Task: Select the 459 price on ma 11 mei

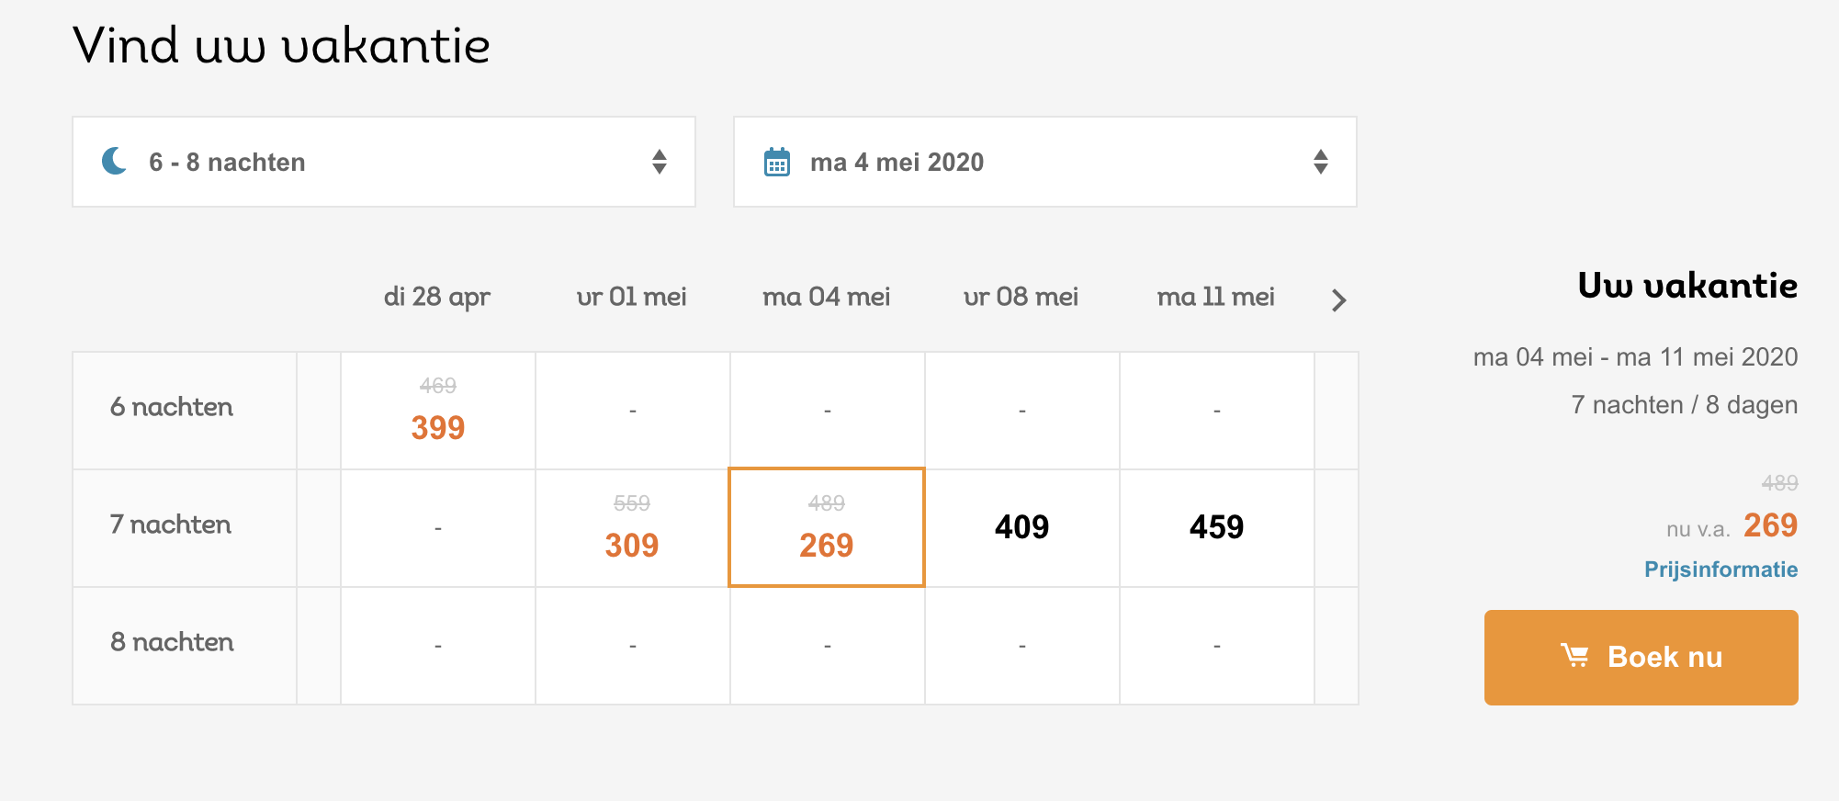Action: 1216,528
